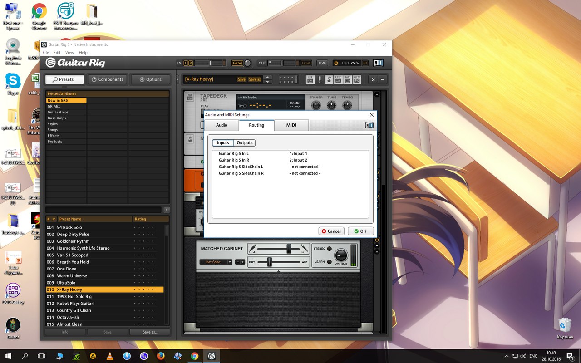Click microphone B icon in Matched Cabinet
The height and width of the screenshot is (363, 581).
pyautogui.click(x=304, y=248)
